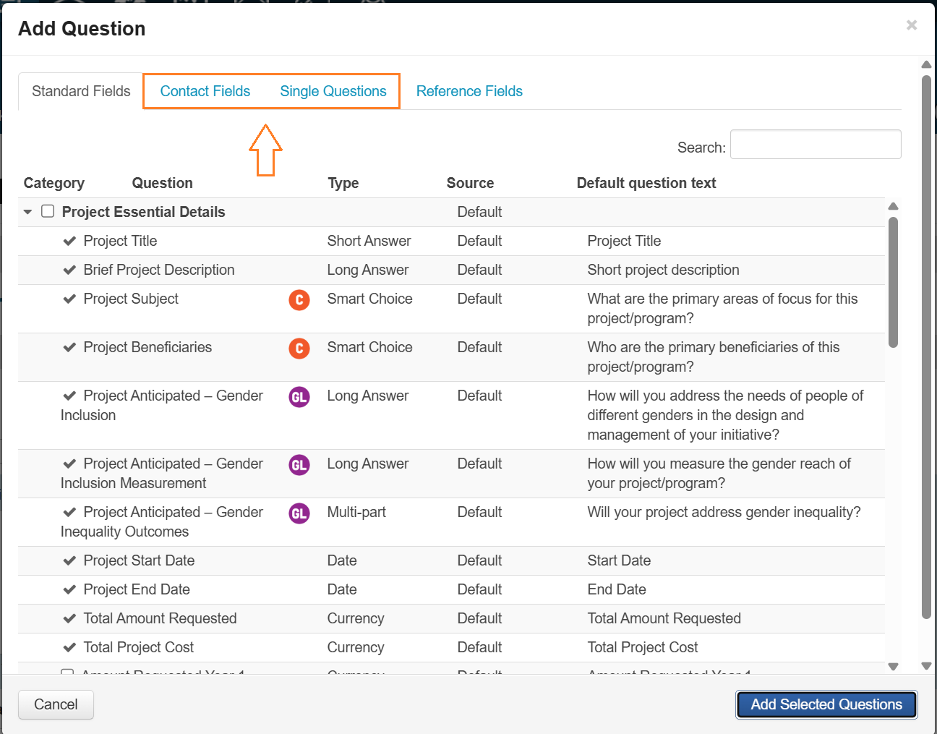This screenshot has height=734, width=937.
Task: Switch to the Contact Fields tab
Action: (205, 91)
